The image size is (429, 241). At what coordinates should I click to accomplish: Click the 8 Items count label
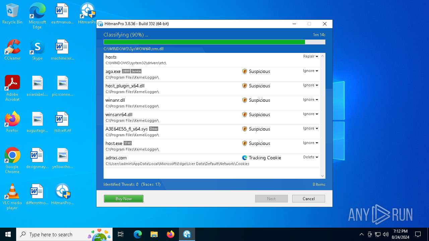319,184
